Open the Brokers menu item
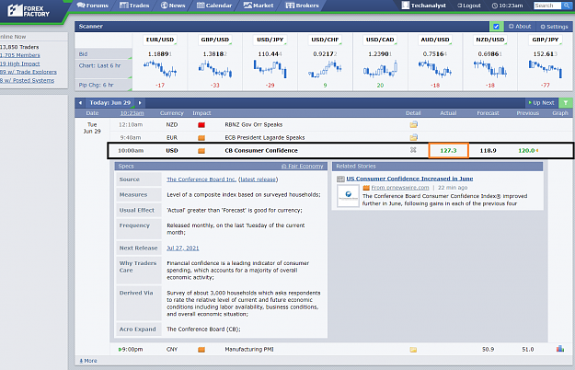 pyautogui.click(x=302, y=6)
